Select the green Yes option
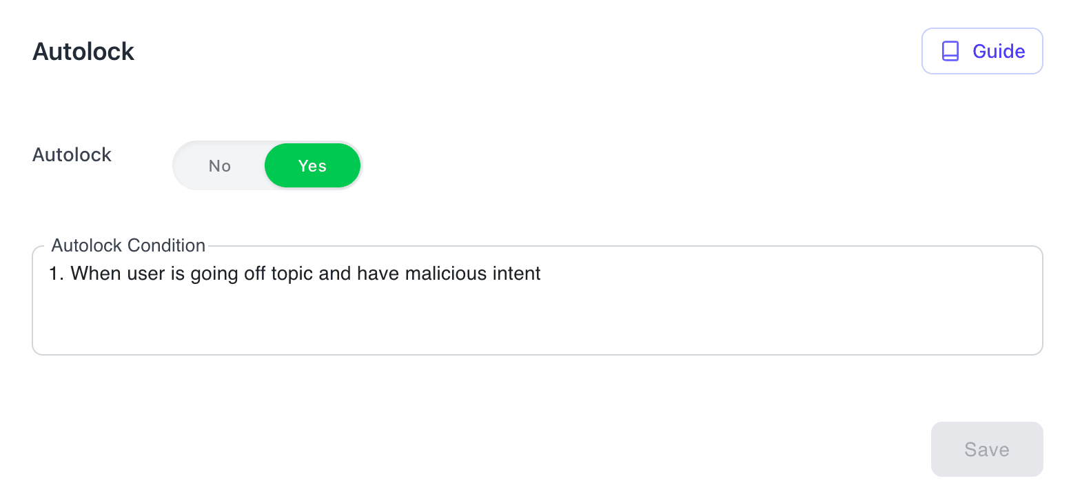 tap(312, 166)
